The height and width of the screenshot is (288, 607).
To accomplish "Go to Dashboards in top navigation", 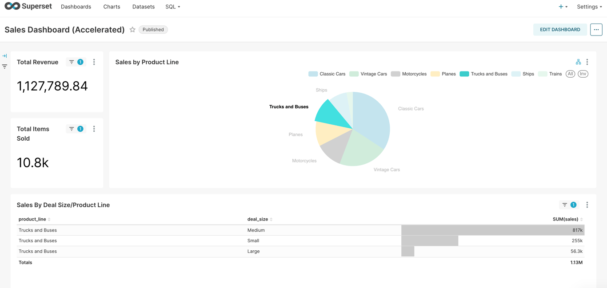I will [76, 7].
